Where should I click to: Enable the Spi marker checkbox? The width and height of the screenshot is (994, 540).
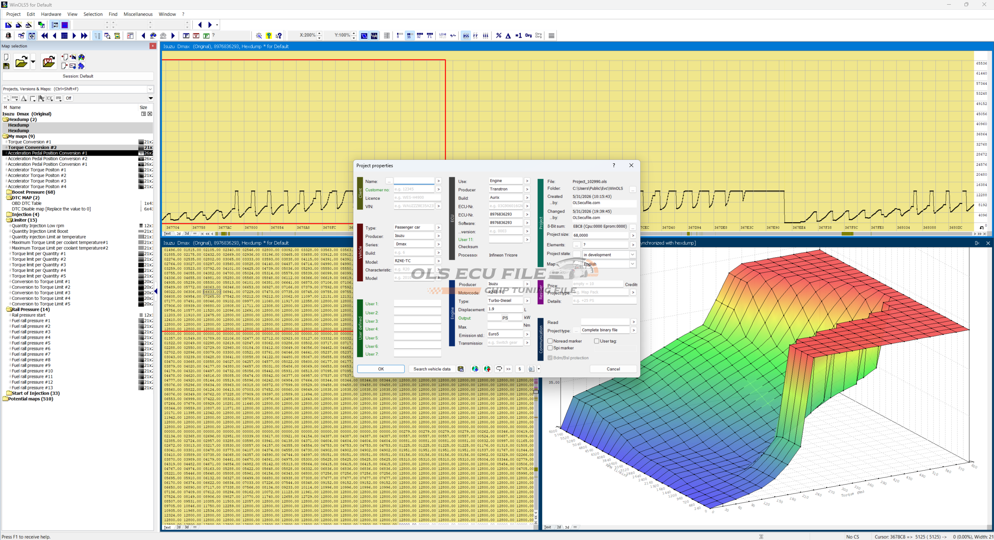pos(550,348)
